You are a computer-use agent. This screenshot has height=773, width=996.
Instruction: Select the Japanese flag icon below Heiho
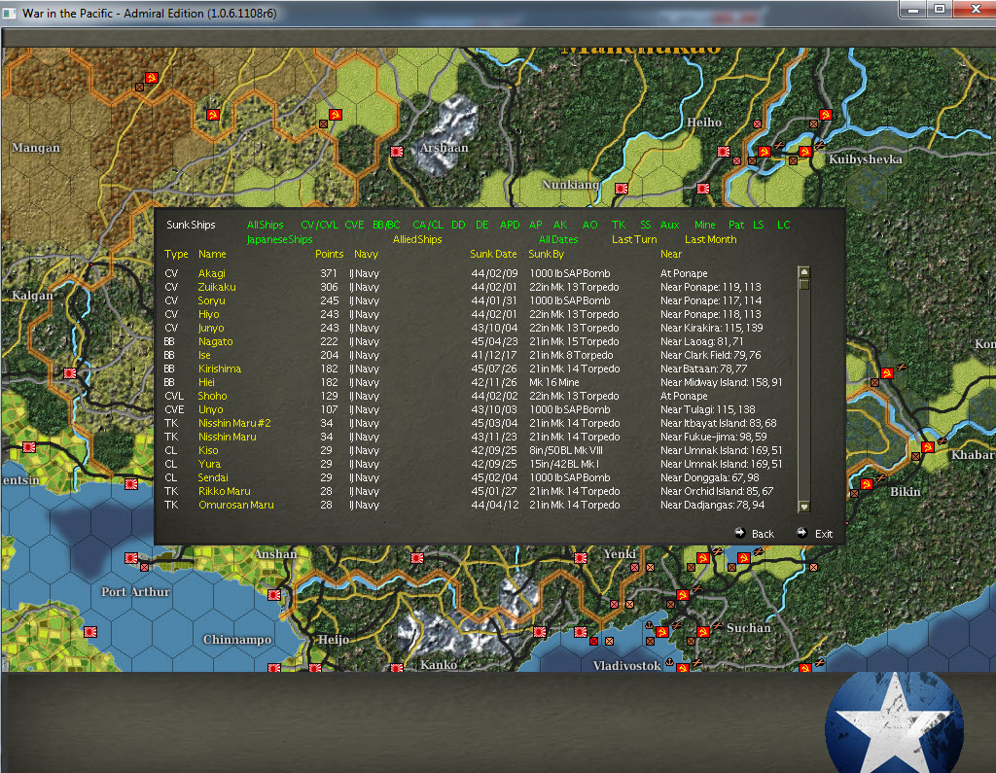[x=723, y=152]
